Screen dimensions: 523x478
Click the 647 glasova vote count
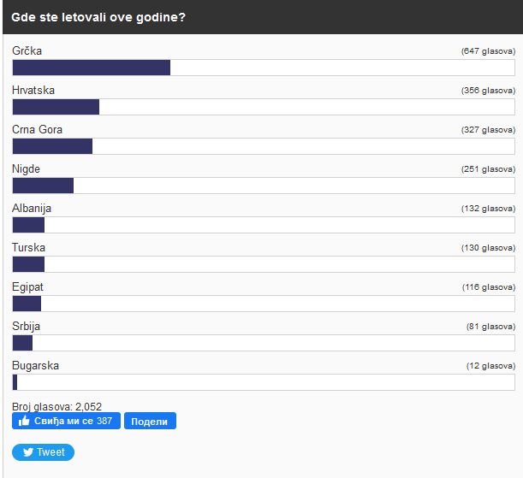(x=488, y=51)
